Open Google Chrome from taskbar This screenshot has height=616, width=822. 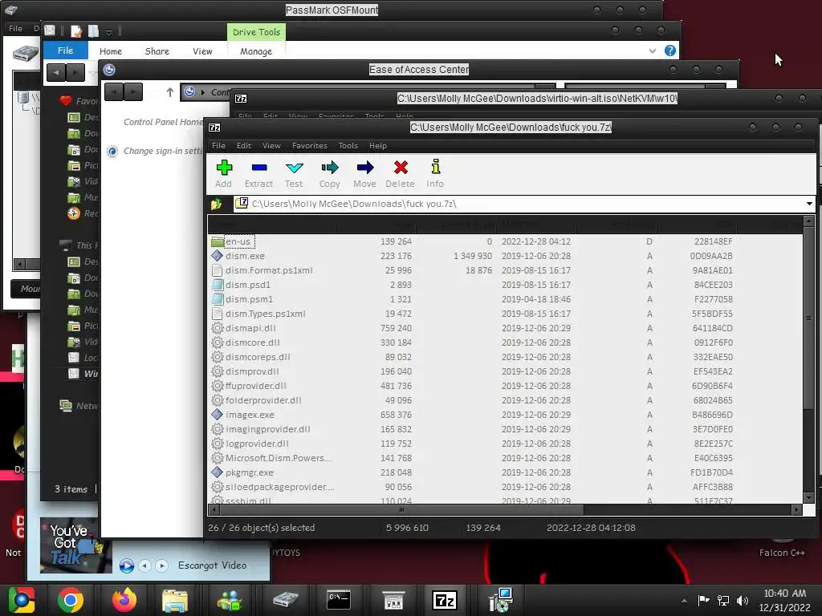pos(71,600)
